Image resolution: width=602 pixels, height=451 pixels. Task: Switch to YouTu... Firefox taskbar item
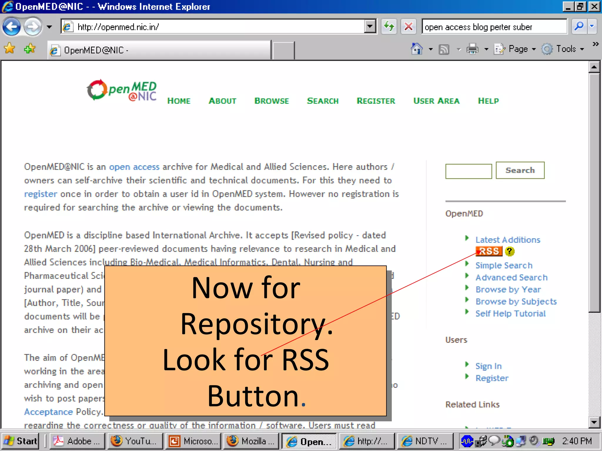pyautogui.click(x=135, y=441)
